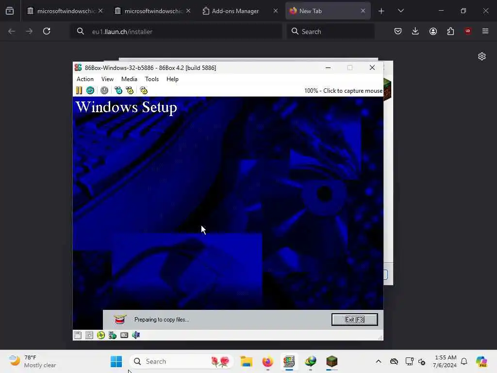The height and width of the screenshot is (373, 497).
Task: Expand the list all tabs dropdown
Action: tap(400, 11)
